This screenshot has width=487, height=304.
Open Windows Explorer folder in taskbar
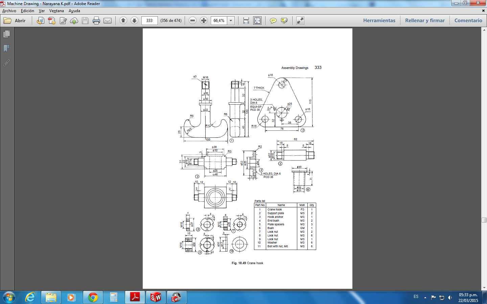pyautogui.click(x=51, y=298)
